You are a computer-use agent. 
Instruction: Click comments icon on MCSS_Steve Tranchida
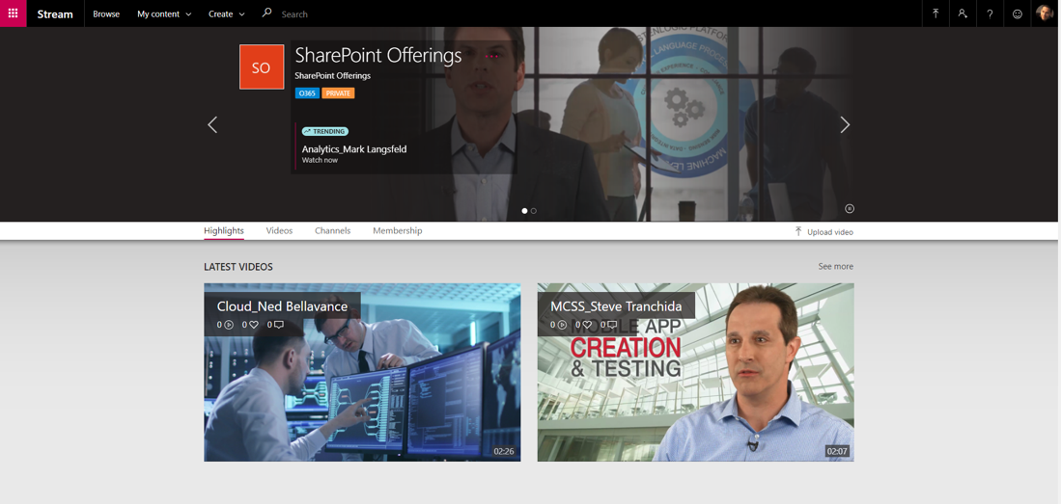coord(612,325)
